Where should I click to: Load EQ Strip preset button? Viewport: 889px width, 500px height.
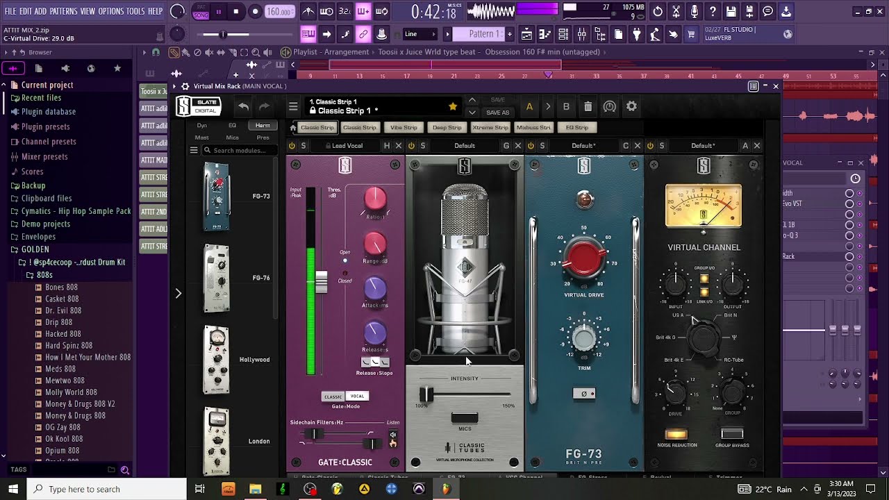pos(577,128)
